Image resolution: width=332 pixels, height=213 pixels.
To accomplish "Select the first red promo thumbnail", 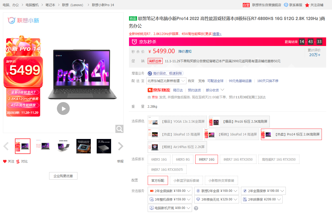I will pos(23,146).
